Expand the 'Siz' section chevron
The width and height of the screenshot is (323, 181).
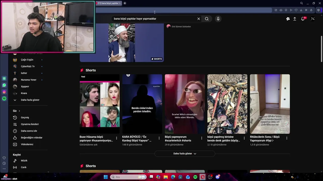tap(19, 111)
